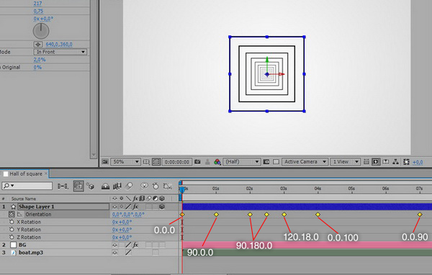Viewport: 432px width, 275px height.
Task: Hide the BG layer with eye switch
Action: click(114, 245)
